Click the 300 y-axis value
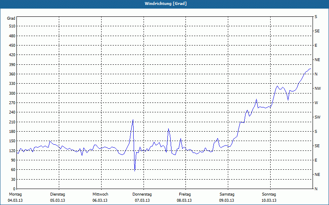This screenshot has height=205, width=329. 12,93
